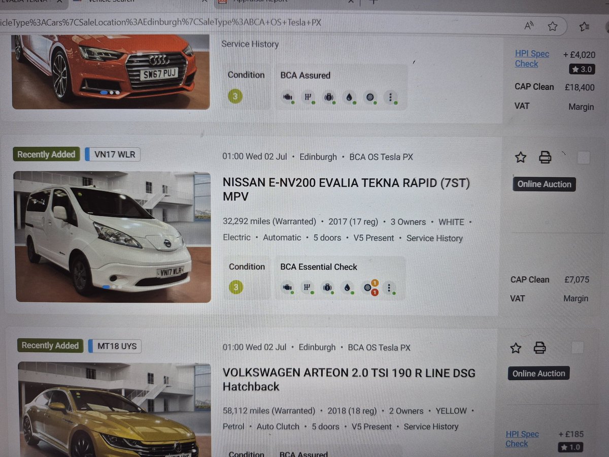Open the Nissan E-NV200 Evalia Tekna Rapid title
Image resolution: width=609 pixels, height=457 pixels.
click(x=346, y=189)
